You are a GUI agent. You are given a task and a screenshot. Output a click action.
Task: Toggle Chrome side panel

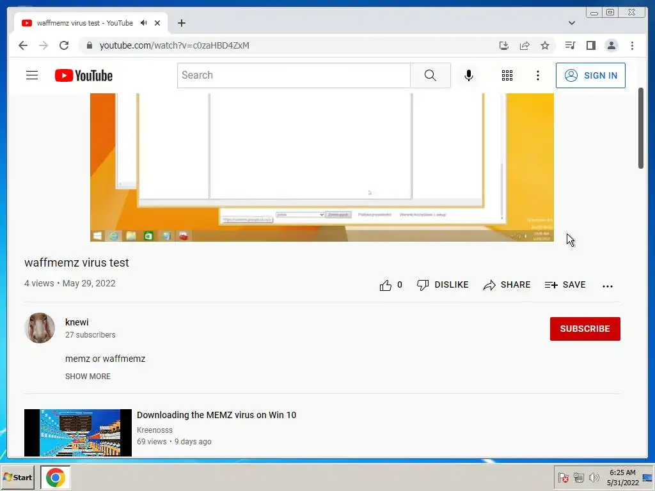pos(590,45)
